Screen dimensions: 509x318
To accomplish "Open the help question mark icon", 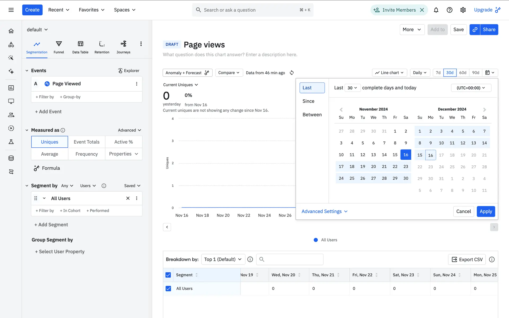I will (x=449, y=10).
